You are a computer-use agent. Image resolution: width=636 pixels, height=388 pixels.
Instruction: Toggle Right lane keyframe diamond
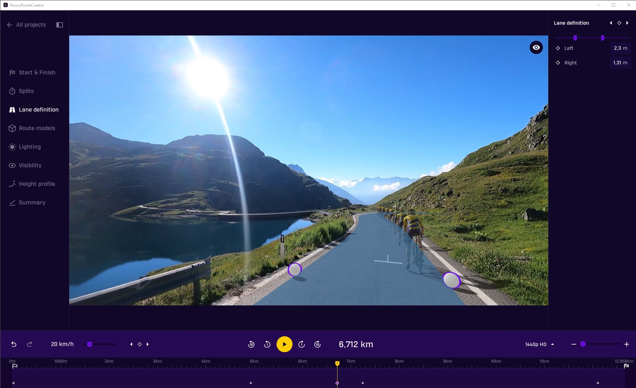(x=558, y=63)
